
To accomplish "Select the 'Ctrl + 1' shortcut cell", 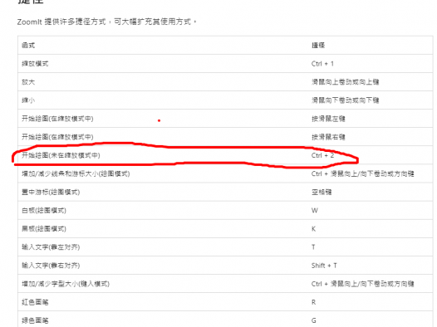I will click(322, 63).
